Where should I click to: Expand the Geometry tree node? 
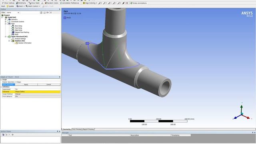[x=6, y=20]
